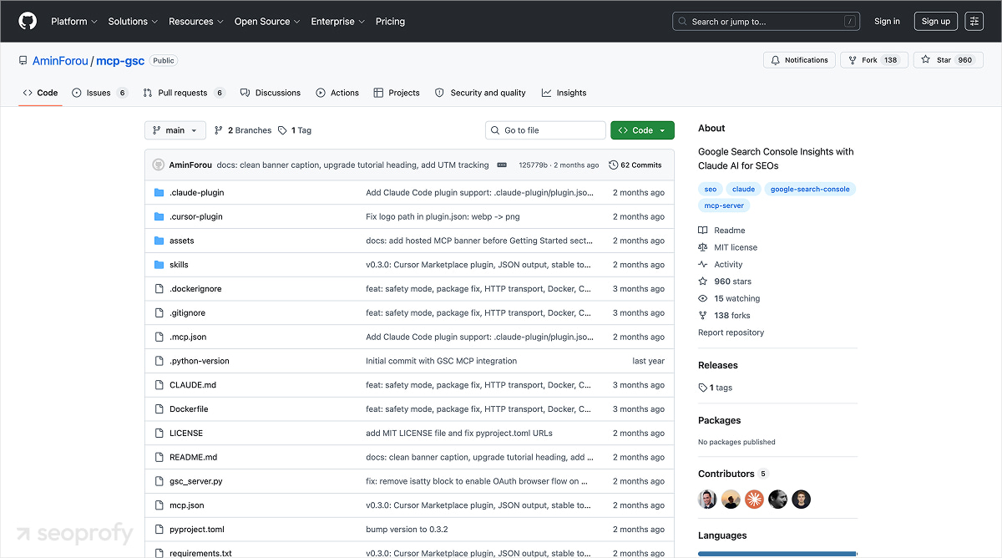
Task: View the 138 forks icon link
Action: pyautogui.click(x=703, y=316)
